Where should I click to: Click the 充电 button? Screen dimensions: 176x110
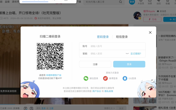click(x=152, y=20)
